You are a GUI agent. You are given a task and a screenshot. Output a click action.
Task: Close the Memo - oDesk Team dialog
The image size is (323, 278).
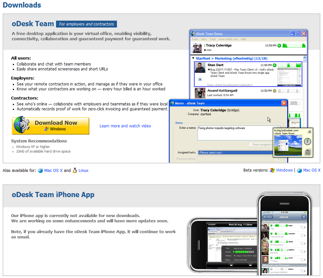point(284,103)
